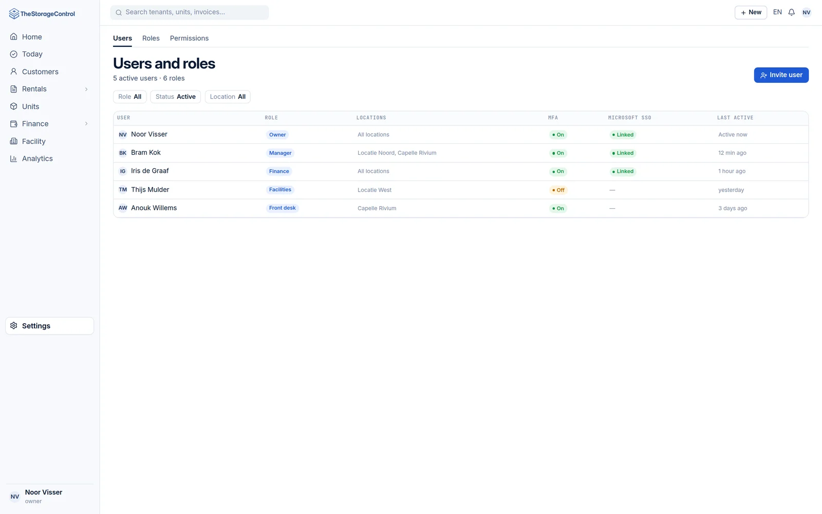This screenshot has width=822, height=514.
Task: Open Settings in the sidebar
Action: pos(49,326)
